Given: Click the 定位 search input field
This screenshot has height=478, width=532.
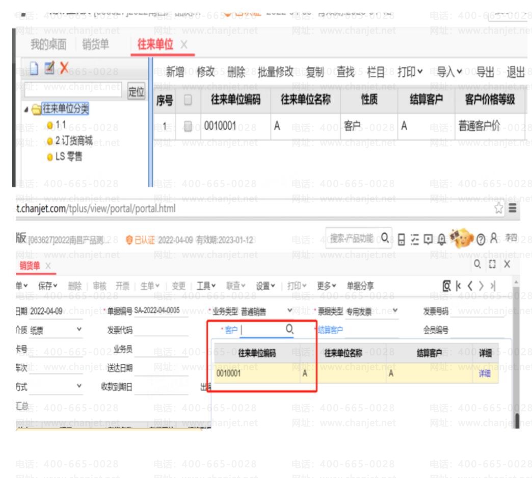Looking at the screenshot, I should 73,90.
